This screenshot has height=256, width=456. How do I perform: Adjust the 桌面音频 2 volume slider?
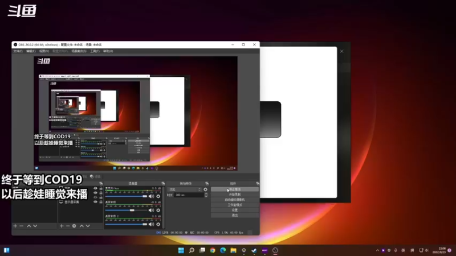(x=126, y=224)
